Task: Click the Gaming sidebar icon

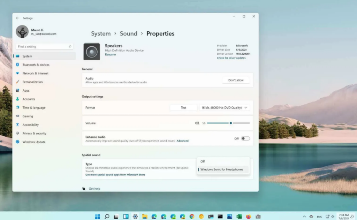Action: [17, 116]
